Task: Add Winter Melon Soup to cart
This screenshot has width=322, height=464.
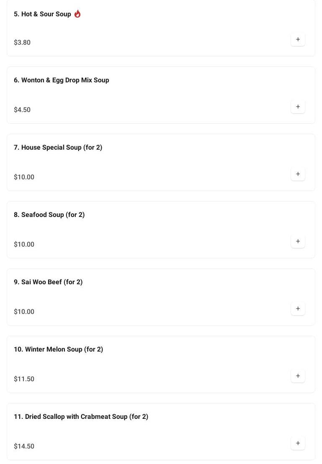Action: click(298, 376)
